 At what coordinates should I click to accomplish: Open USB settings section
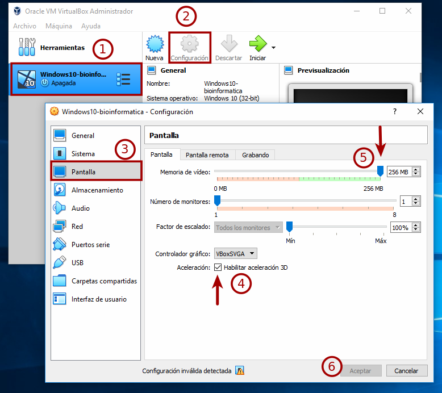click(96, 262)
